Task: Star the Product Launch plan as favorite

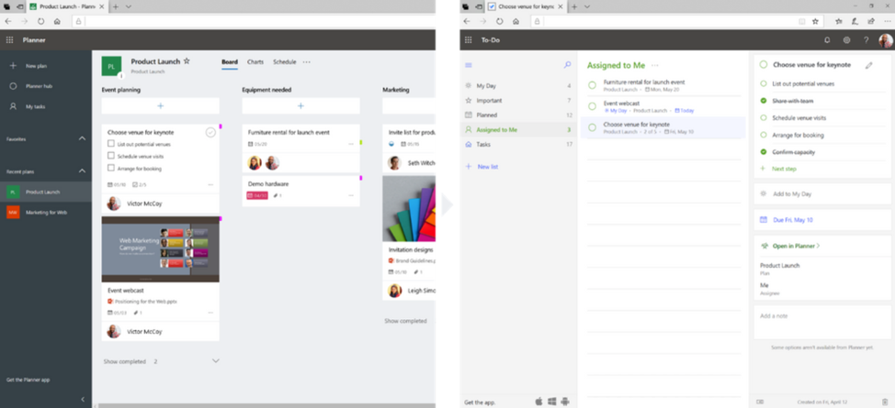Action: [x=187, y=61]
